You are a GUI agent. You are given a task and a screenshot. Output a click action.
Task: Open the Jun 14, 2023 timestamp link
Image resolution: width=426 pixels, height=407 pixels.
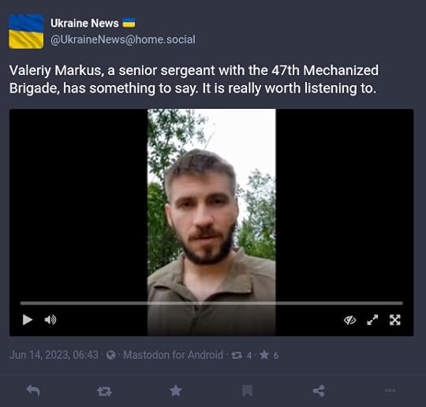click(54, 355)
